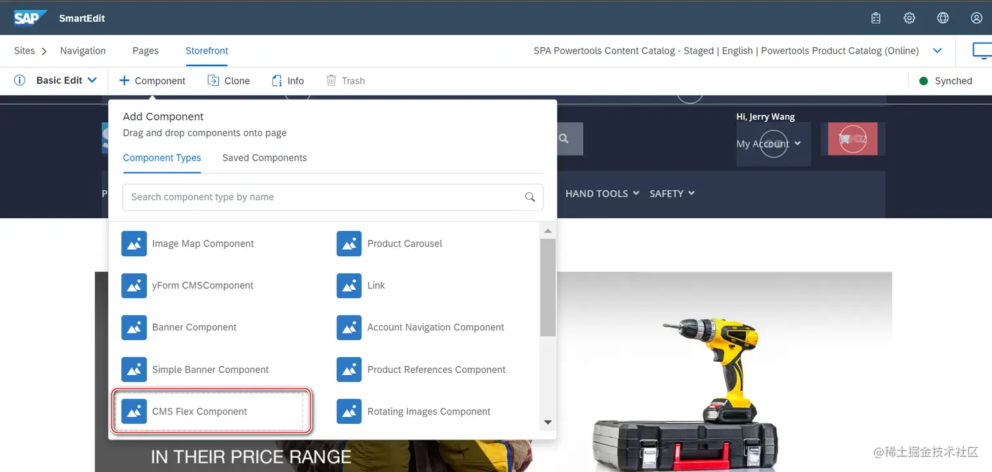Screen dimensions: 992x472
Task: Click the component list scroll-up arrow
Action: (x=548, y=231)
